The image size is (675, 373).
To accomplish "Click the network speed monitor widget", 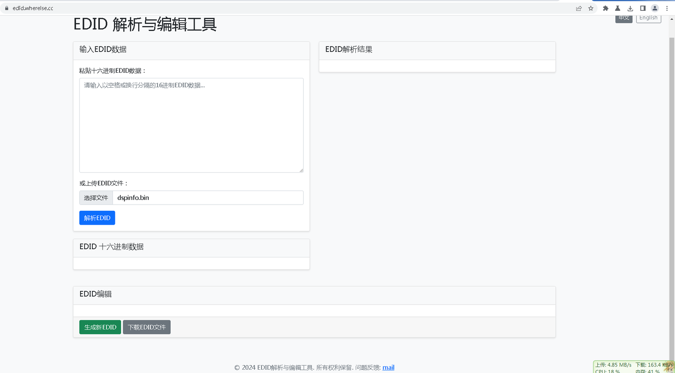I will (634, 367).
